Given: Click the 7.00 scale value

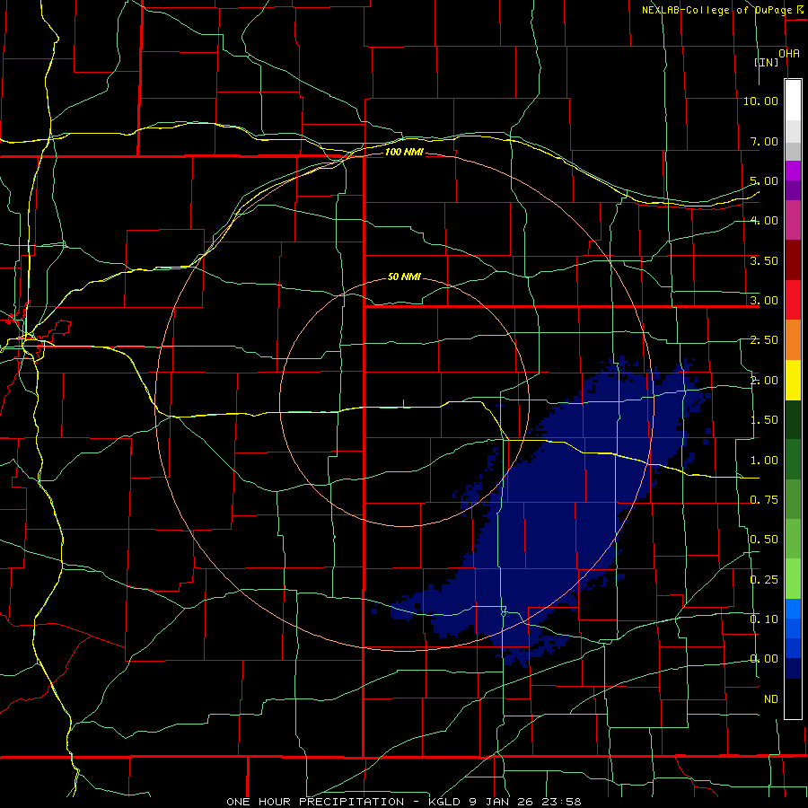Looking at the screenshot, I should [764, 141].
